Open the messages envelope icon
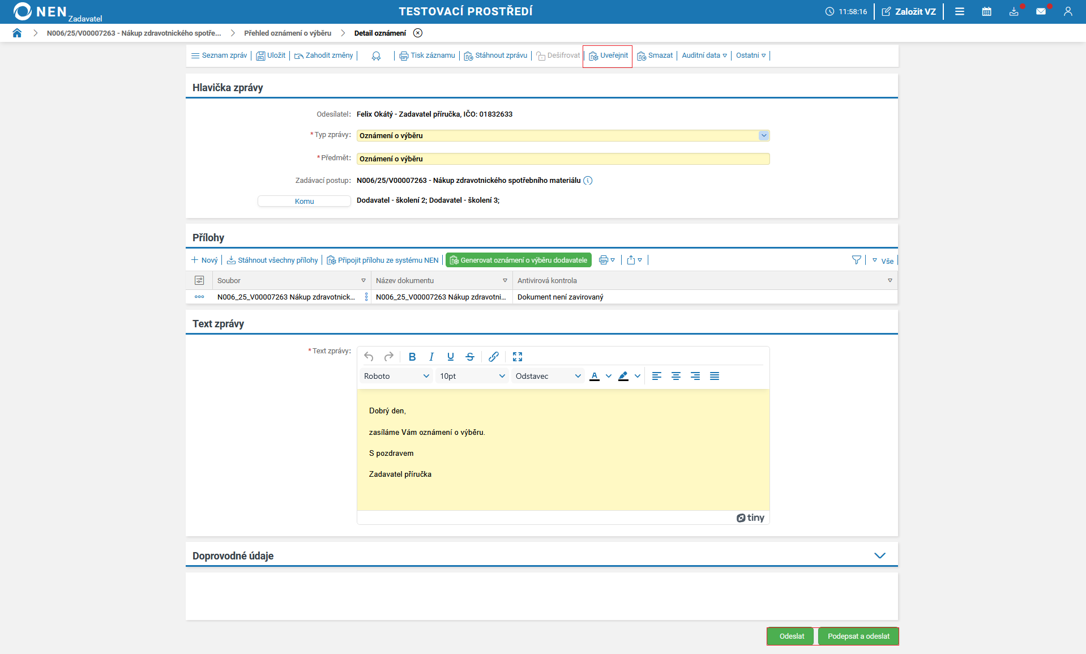 (1041, 11)
